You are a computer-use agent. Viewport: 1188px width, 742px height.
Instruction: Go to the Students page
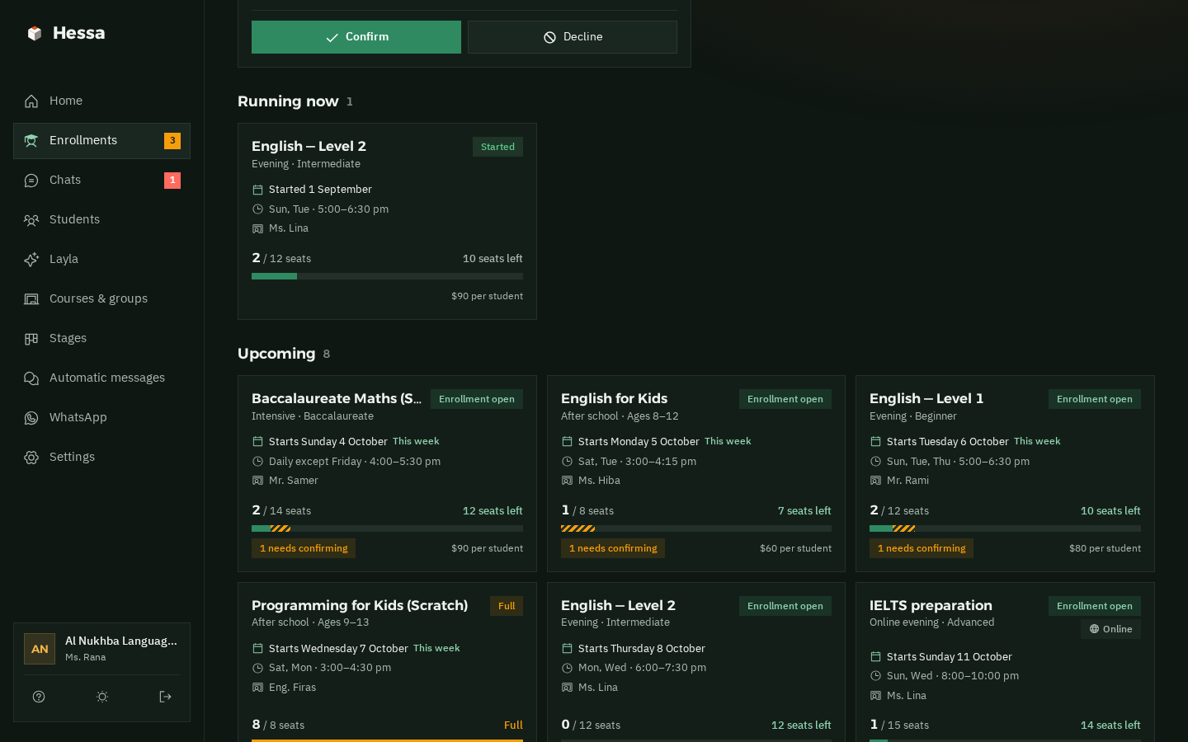click(x=101, y=220)
